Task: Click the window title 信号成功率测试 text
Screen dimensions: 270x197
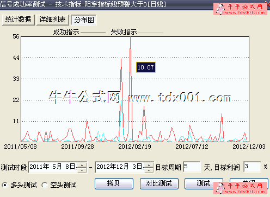Action: (22, 4)
